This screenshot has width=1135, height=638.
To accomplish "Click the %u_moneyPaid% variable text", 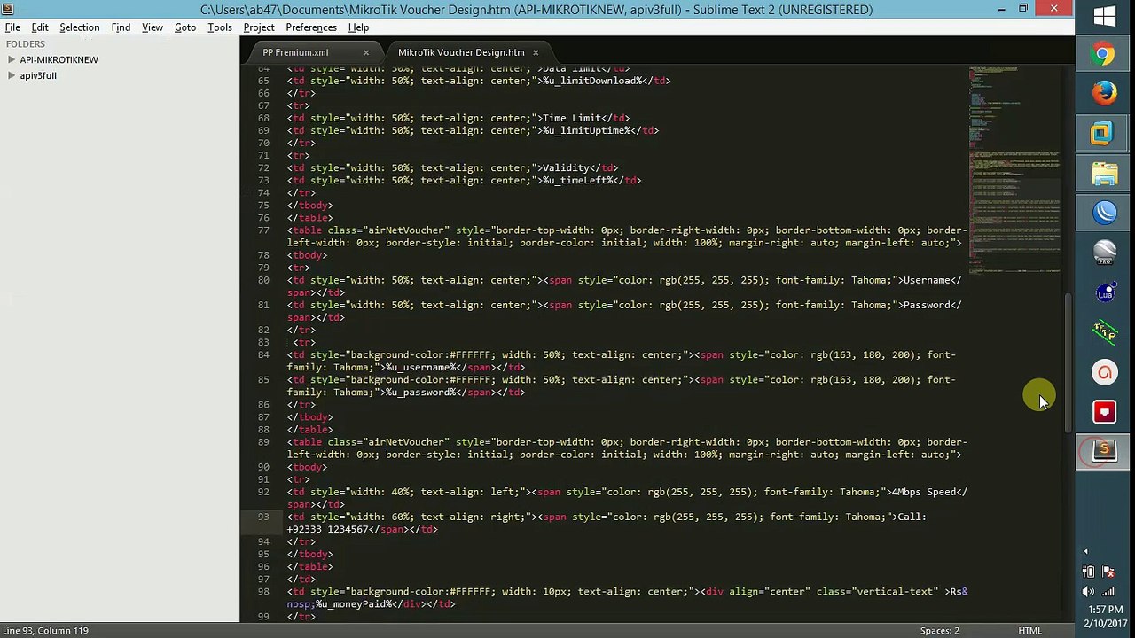I will [354, 603].
